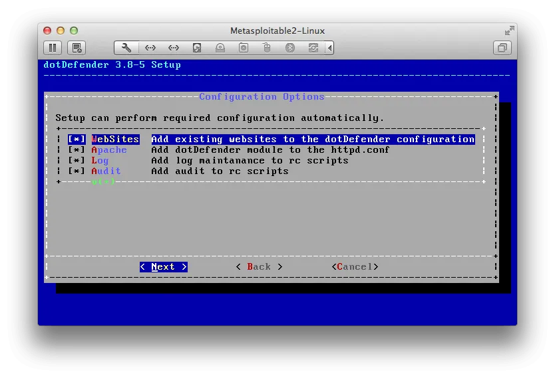Toggle the Audit checkbox
The height and width of the screenshot is (378, 555).
click(77, 171)
